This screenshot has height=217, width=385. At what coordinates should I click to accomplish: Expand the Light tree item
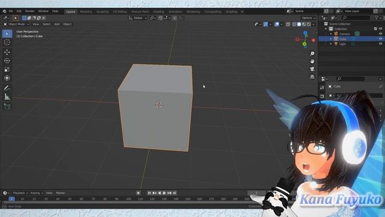[331, 44]
